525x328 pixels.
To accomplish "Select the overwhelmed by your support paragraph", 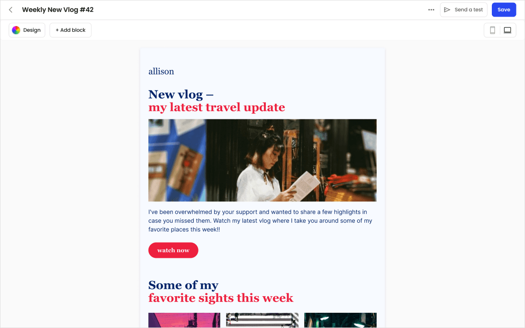I will pyautogui.click(x=260, y=221).
